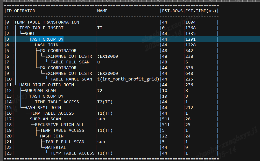Click the EST.ROWS value 48 in row 5
260x161 pixels.
click(x=165, y=50)
